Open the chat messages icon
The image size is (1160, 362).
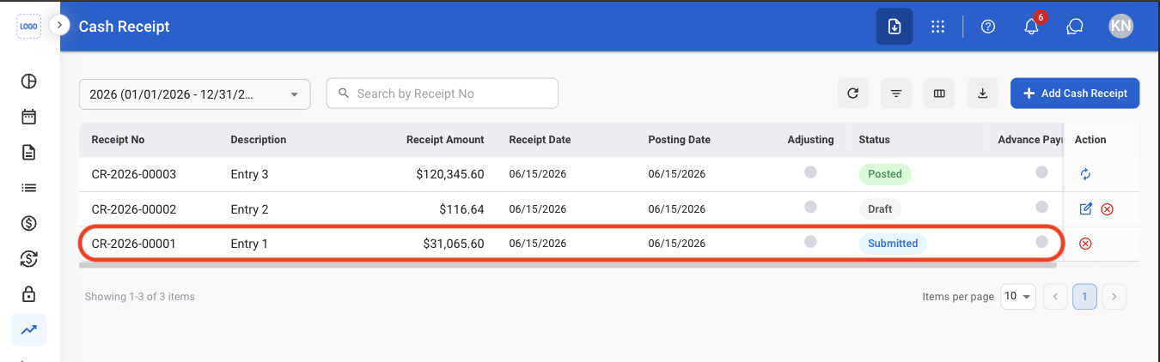[x=1074, y=27]
